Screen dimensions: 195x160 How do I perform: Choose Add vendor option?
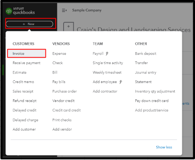click(x=62, y=129)
